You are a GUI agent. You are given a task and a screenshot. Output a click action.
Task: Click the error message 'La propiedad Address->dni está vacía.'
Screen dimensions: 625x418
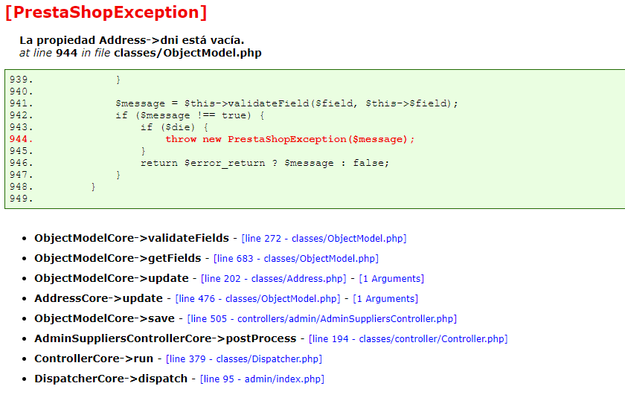[132, 40]
